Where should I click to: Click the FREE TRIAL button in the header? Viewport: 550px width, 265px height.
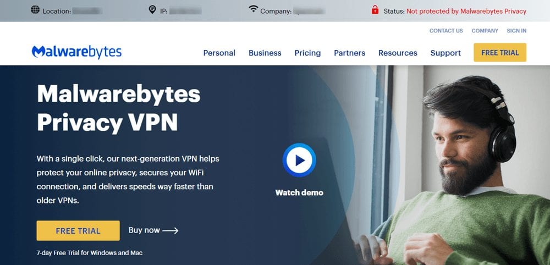click(x=500, y=53)
